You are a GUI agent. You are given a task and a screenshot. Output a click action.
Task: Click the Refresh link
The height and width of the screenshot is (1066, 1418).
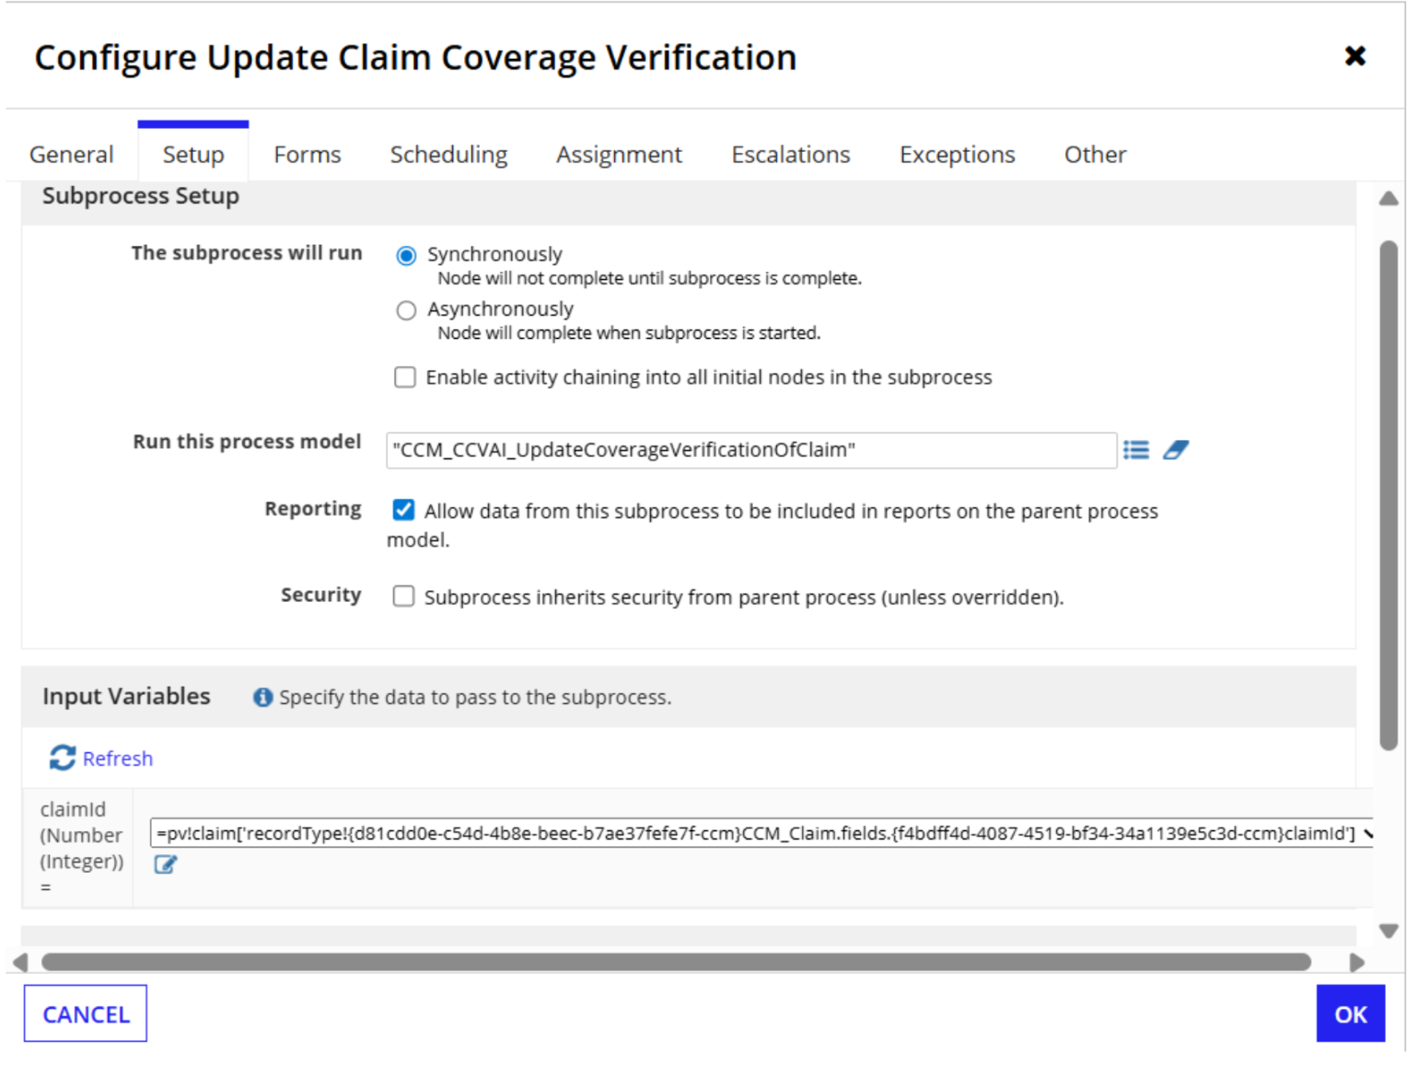point(118,759)
